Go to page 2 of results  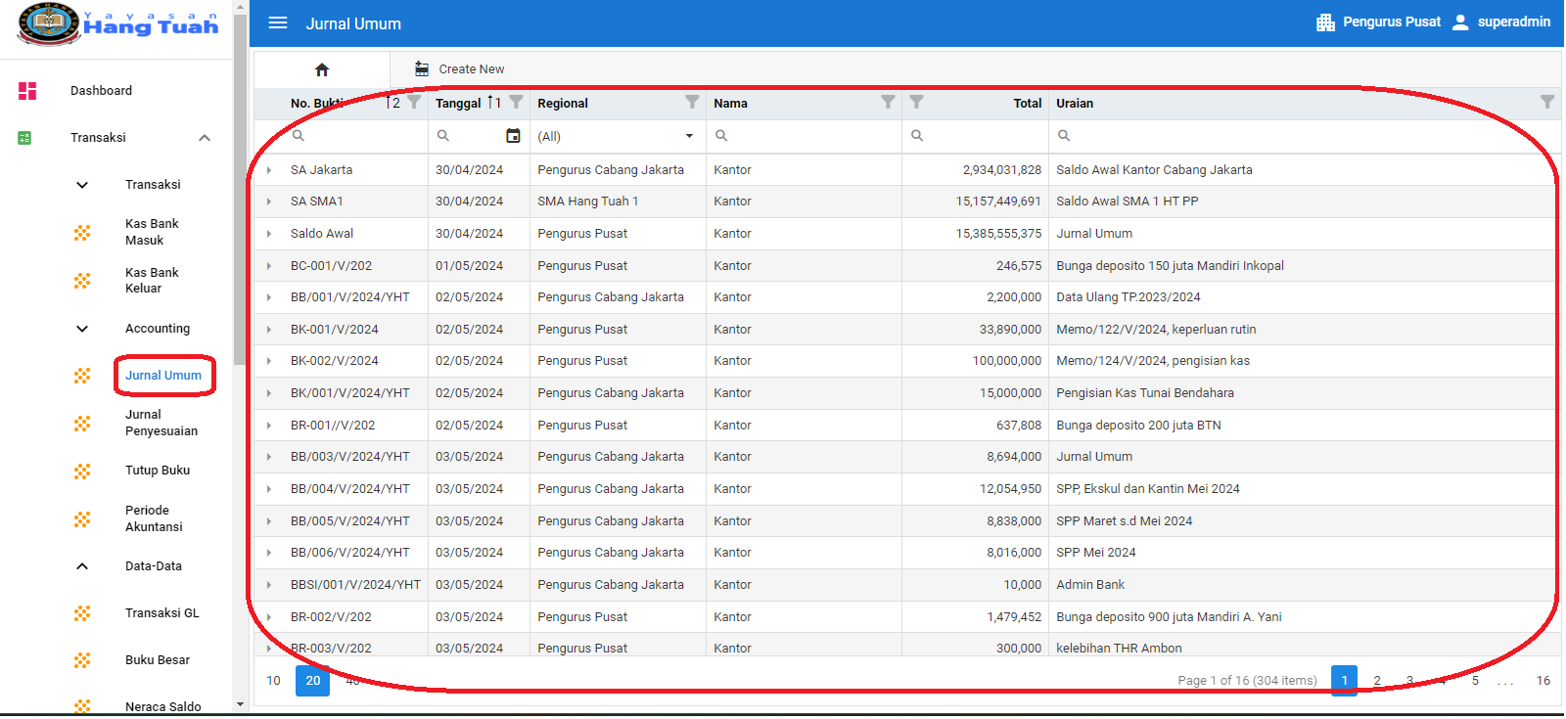tap(1377, 681)
